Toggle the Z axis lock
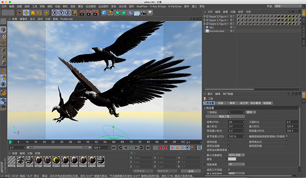306x178 pixels. (x=67, y=13)
